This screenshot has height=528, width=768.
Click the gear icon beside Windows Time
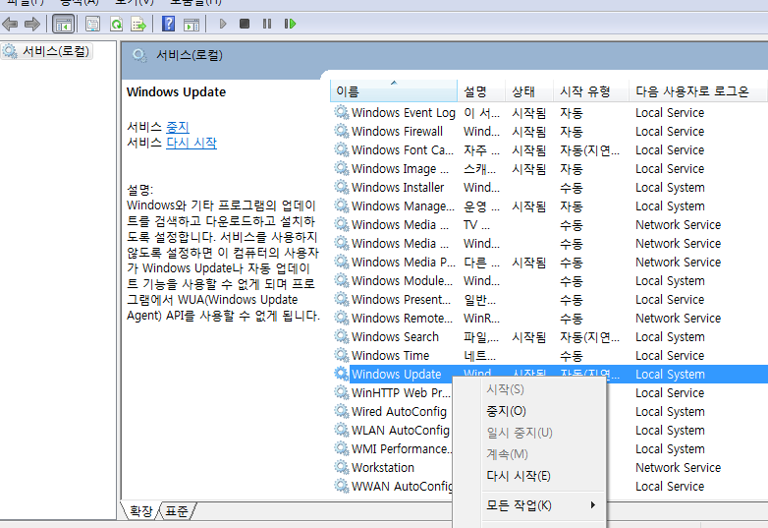[x=342, y=355]
